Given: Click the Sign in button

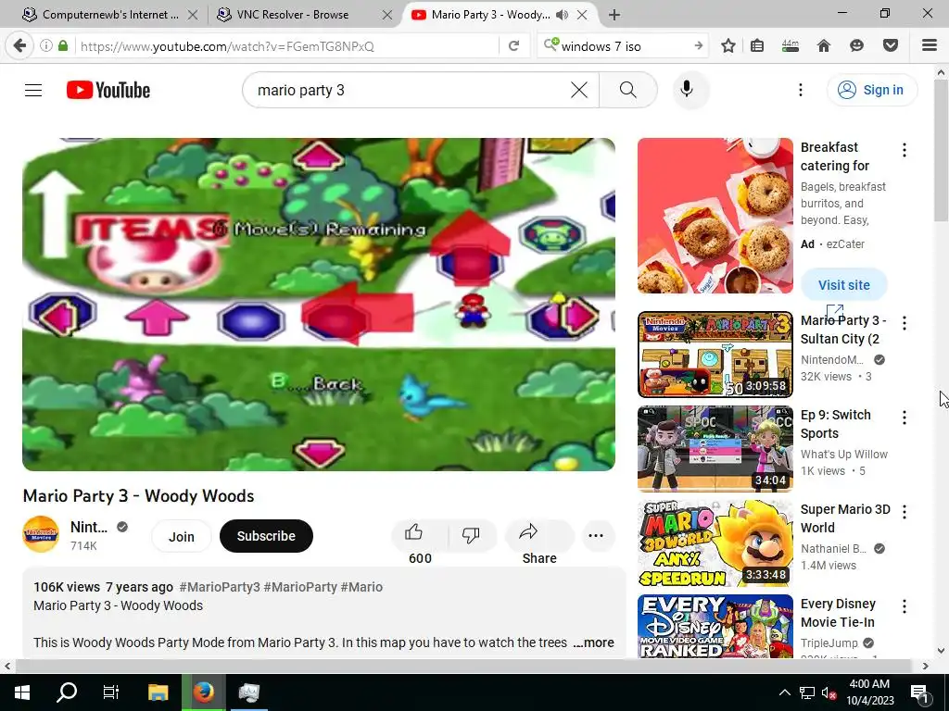Looking at the screenshot, I should click(872, 90).
